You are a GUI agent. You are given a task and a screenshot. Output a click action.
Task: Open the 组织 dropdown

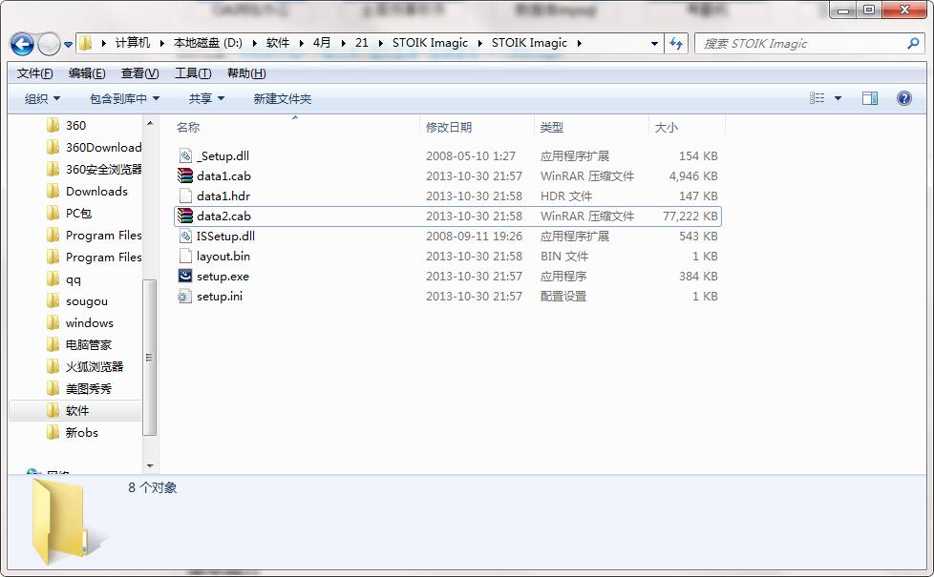pos(42,99)
